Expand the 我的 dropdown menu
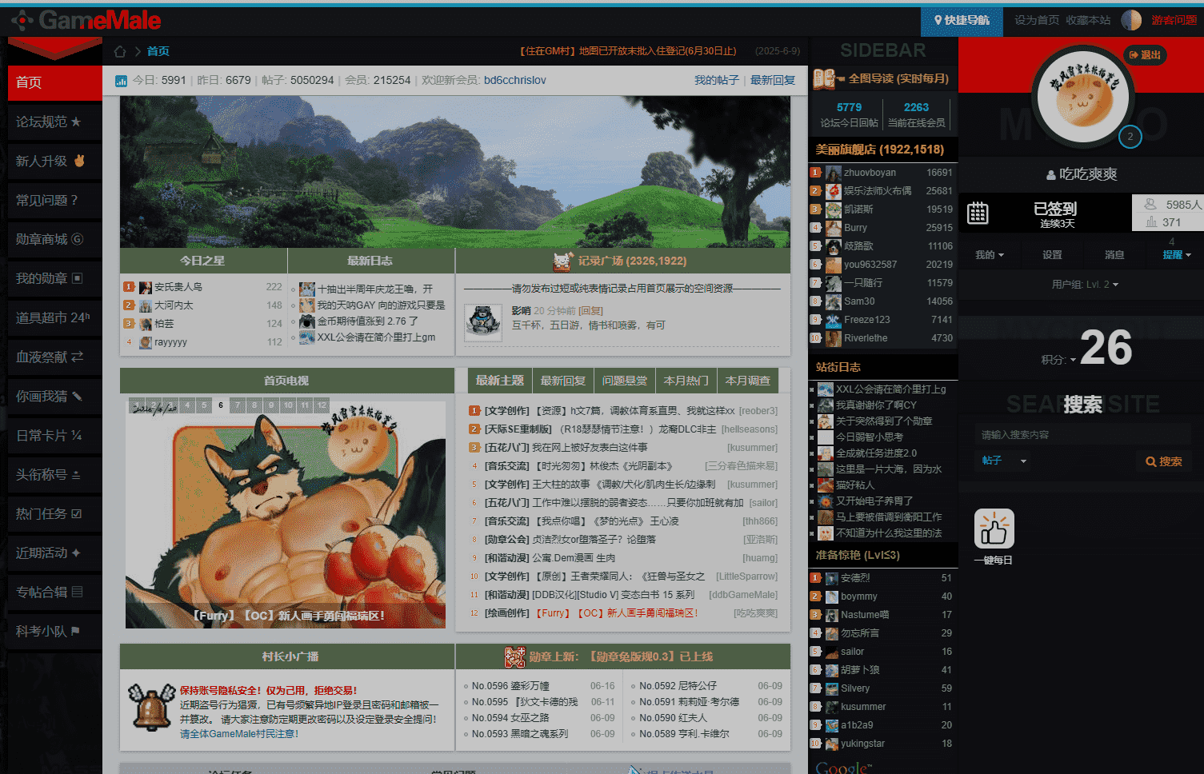The image size is (1204, 774). point(989,255)
